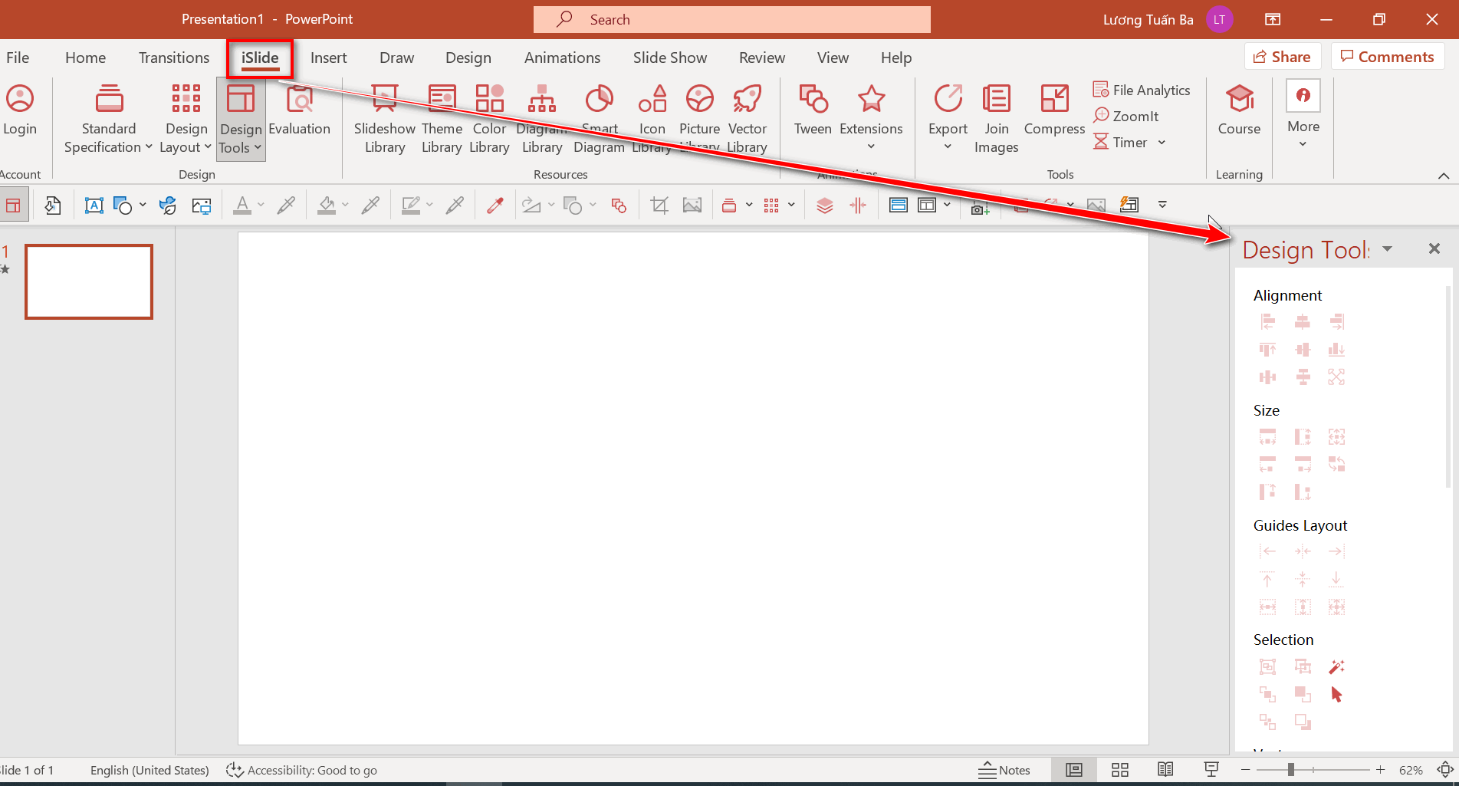Viewport: 1459px width, 786px height.
Task: Click the swap-size icon in Size section
Action: pos(1336,464)
